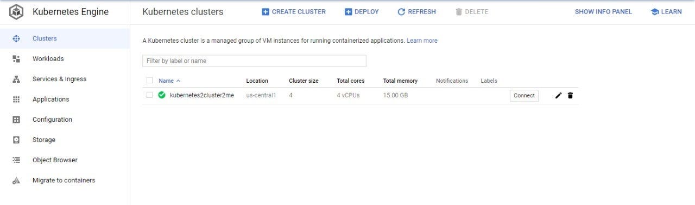Click the CREATE CLUSTER button text
Screen dimensions: 695x205
tap(299, 12)
